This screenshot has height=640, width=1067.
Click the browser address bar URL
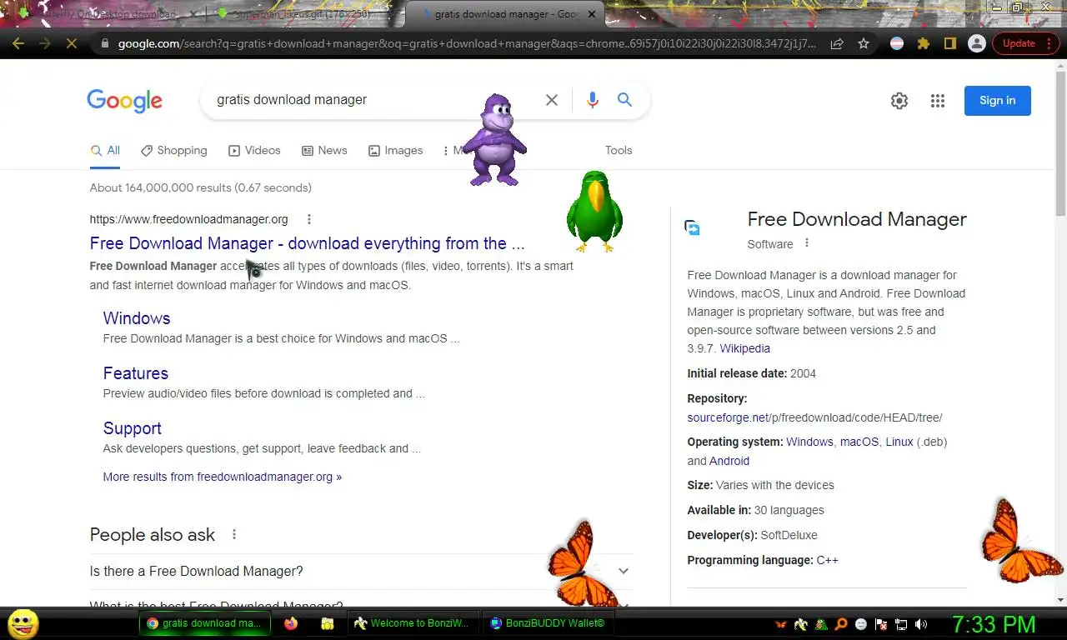(467, 43)
